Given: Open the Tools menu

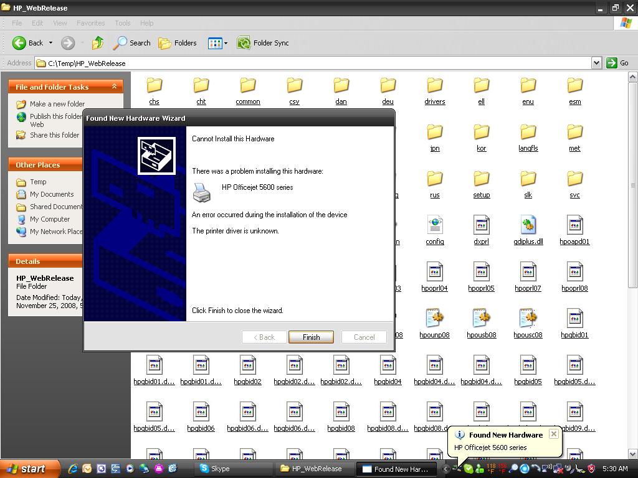Looking at the screenshot, I should pos(122,23).
